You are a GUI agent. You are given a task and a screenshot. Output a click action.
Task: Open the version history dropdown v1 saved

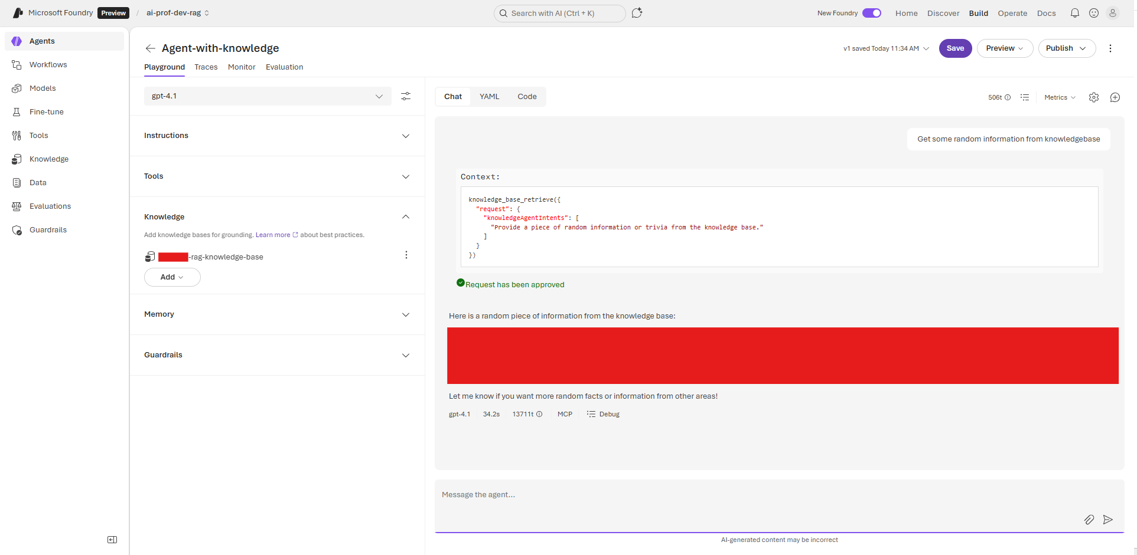tap(886, 48)
